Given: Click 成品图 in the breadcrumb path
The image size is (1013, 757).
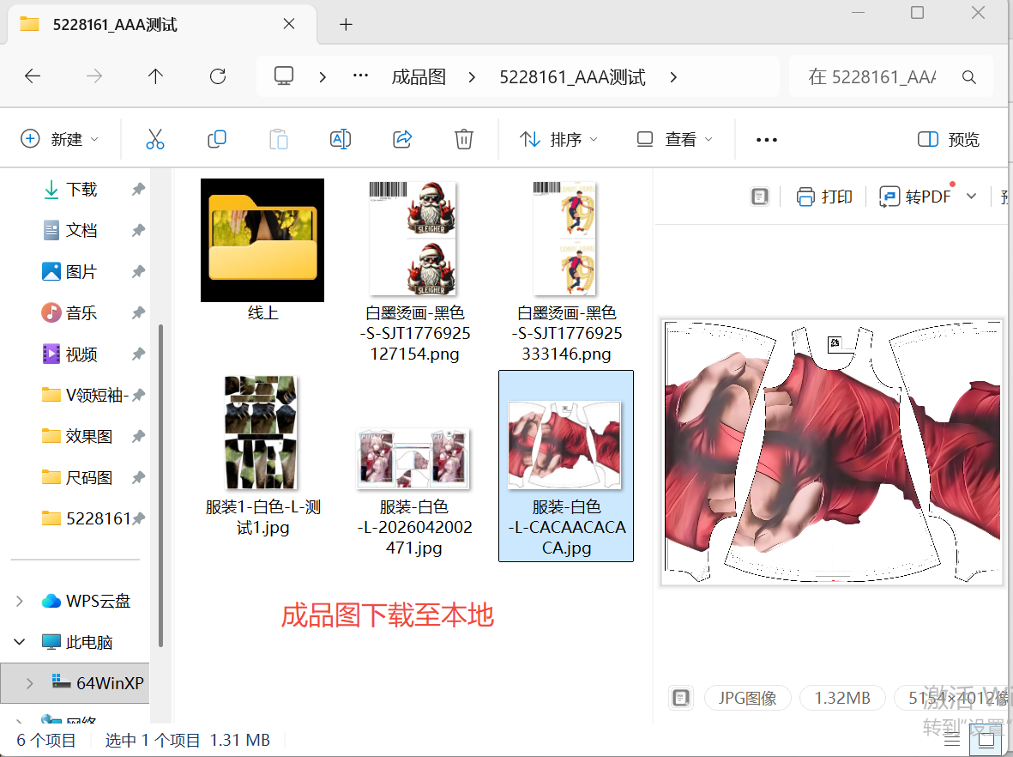Looking at the screenshot, I should (x=419, y=77).
